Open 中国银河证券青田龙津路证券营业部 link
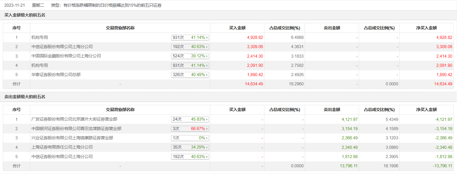The width and height of the screenshot is (457, 174). click(76, 129)
